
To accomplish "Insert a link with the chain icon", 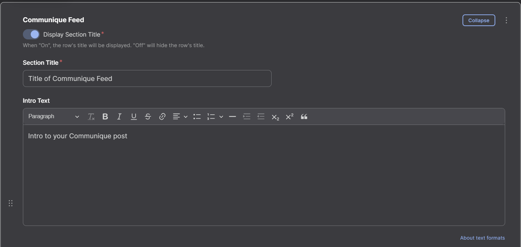I will point(162,117).
